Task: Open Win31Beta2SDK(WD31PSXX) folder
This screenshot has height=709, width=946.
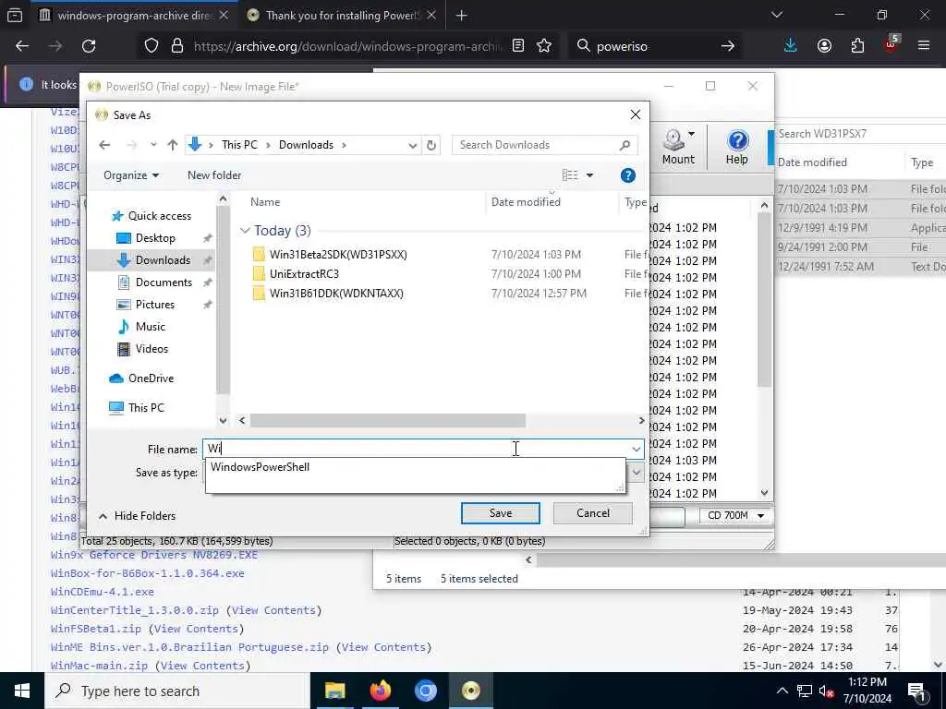Action: click(x=338, y=255)
